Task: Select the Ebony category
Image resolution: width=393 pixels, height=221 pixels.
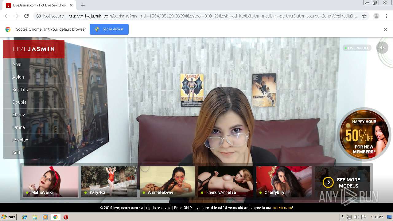Action: (x=34, y=115)
